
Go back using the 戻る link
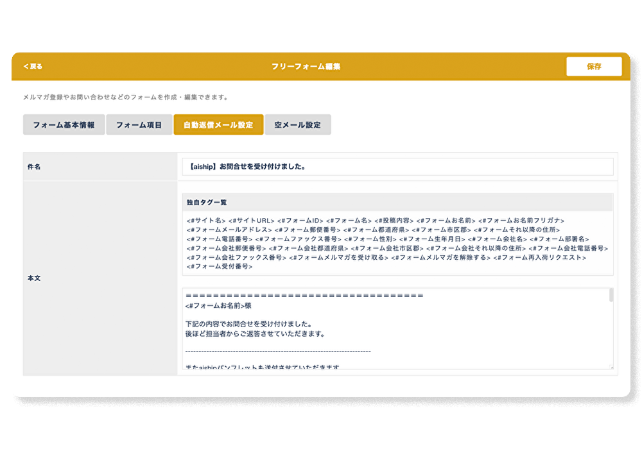tap(33, 67)
